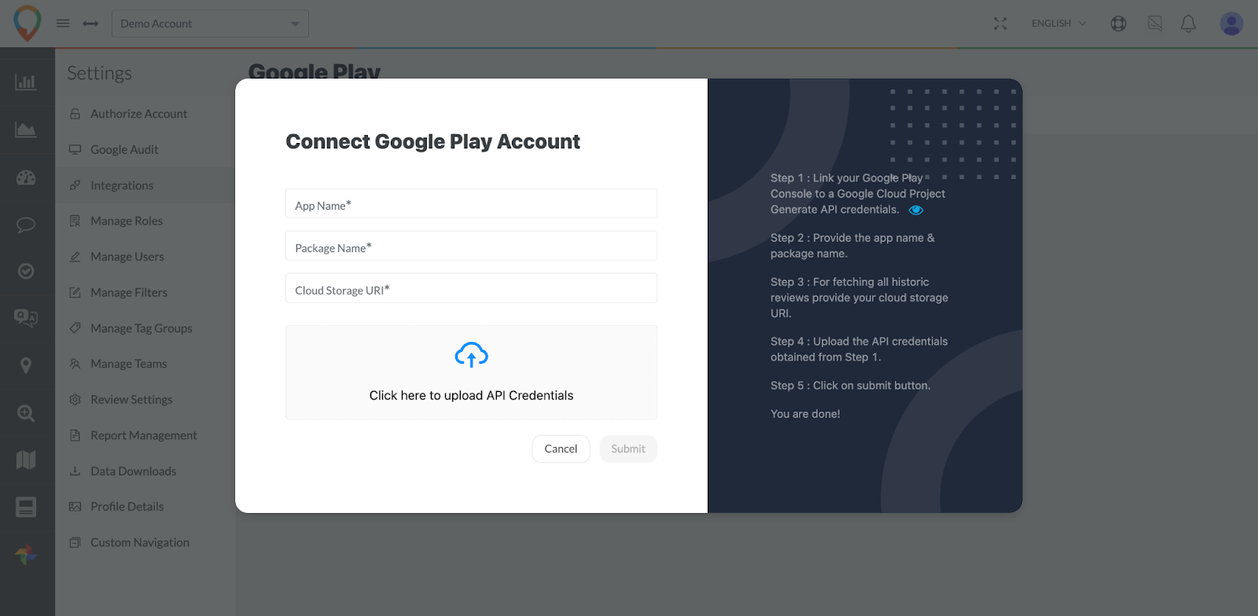This screenshot has width=1258, height=616.
Task: Click the user profile avatar
Action: pos(1230,24)
